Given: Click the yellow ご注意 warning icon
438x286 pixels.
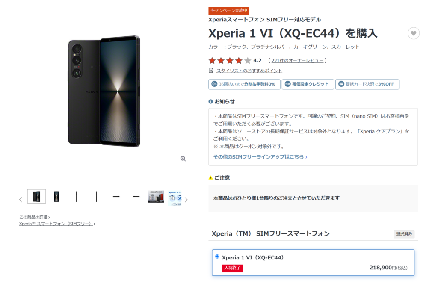Looking at the screenshot, I should [210, 178].
